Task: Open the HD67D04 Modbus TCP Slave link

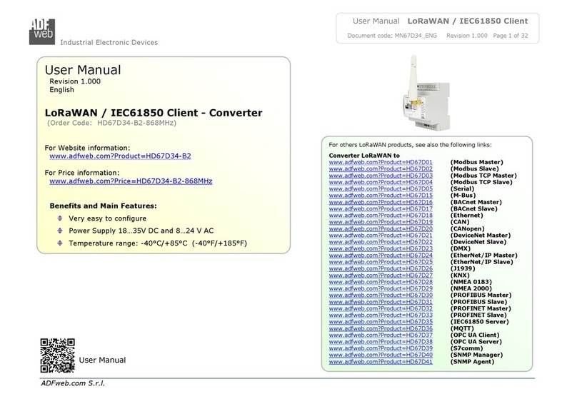Action: tap(381, 182)
